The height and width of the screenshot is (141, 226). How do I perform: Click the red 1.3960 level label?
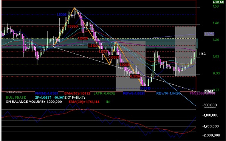[73, 26]
